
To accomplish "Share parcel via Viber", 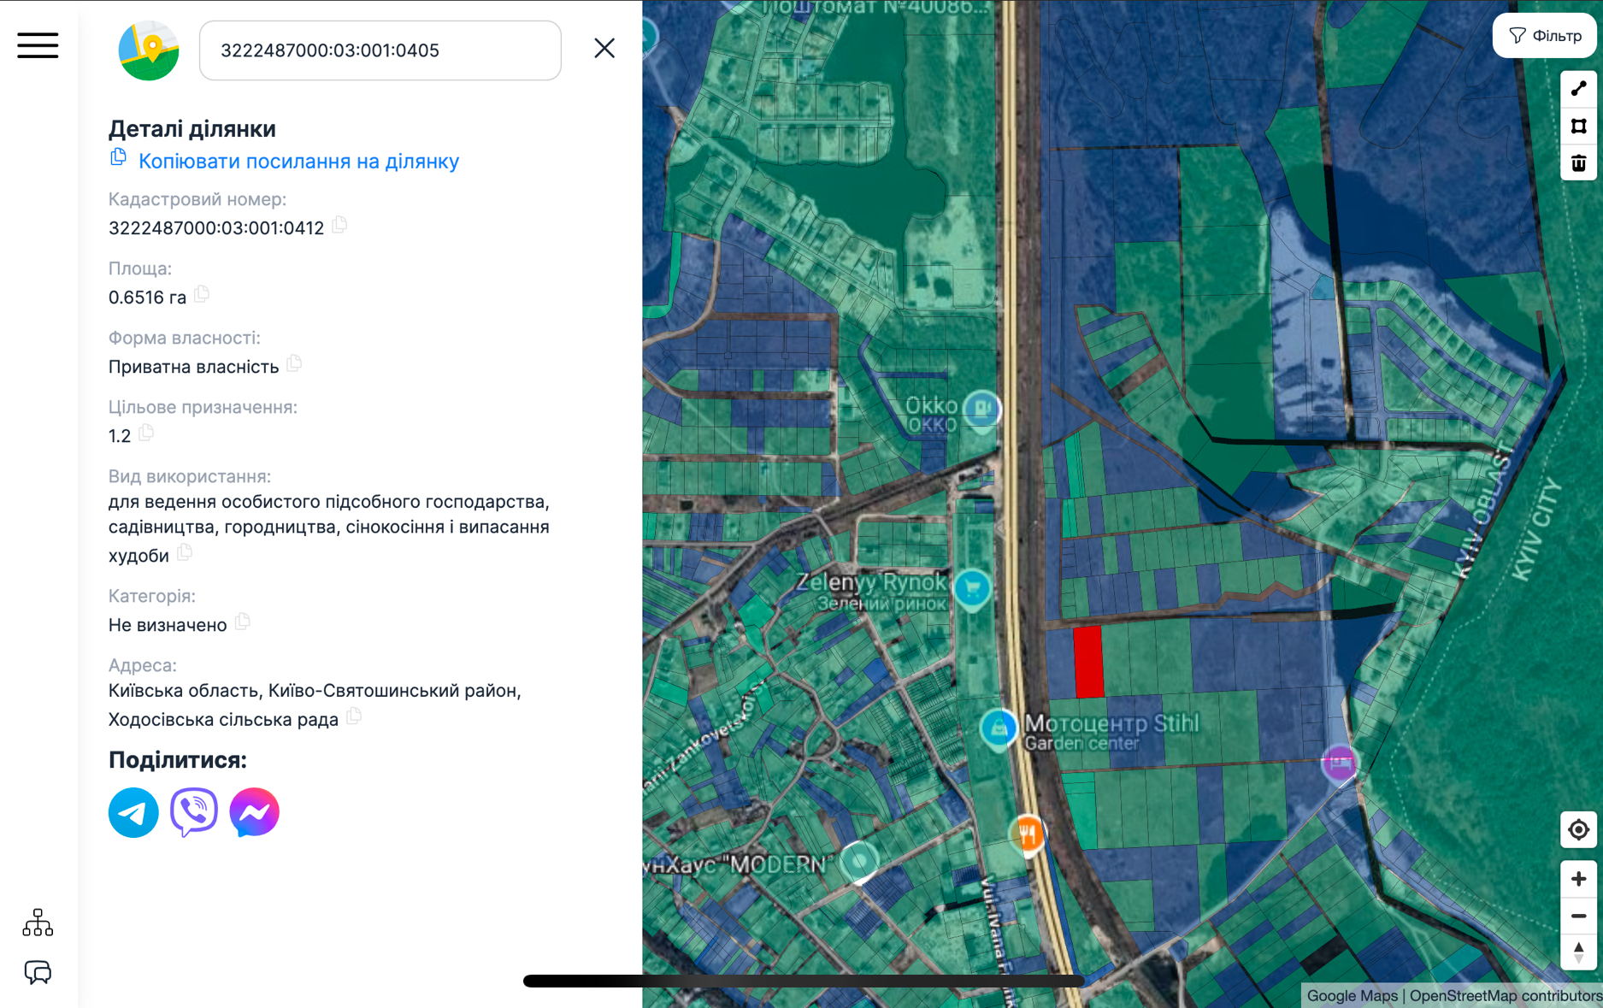I will pos(194,812).
